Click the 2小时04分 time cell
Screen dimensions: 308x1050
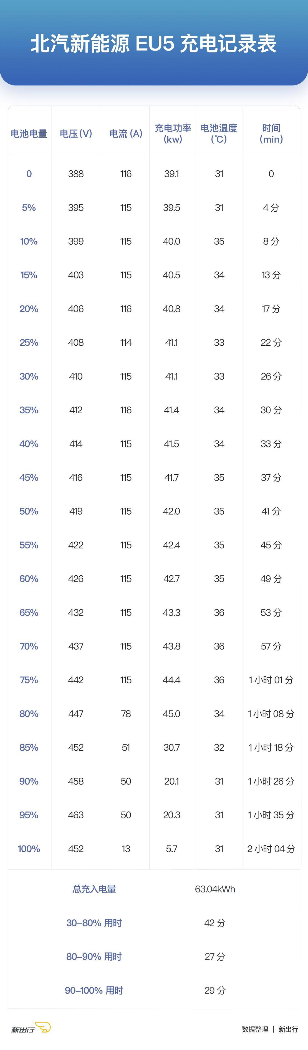271,849
